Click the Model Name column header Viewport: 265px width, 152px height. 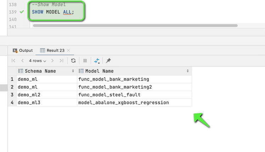[134, 71]
